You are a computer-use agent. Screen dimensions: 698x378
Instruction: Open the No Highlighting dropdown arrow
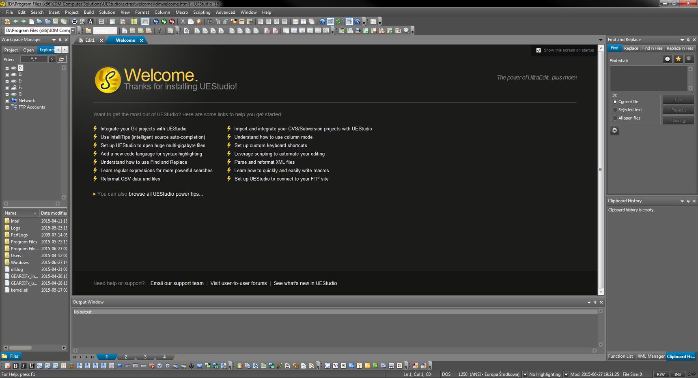(566, 374)
